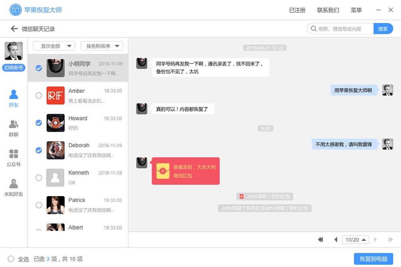This screenshot has width=401, height=267.
Task: Click sender avatar beside 不用太感谢我 message
Action: pyautogui.click(x=387, y=144)
